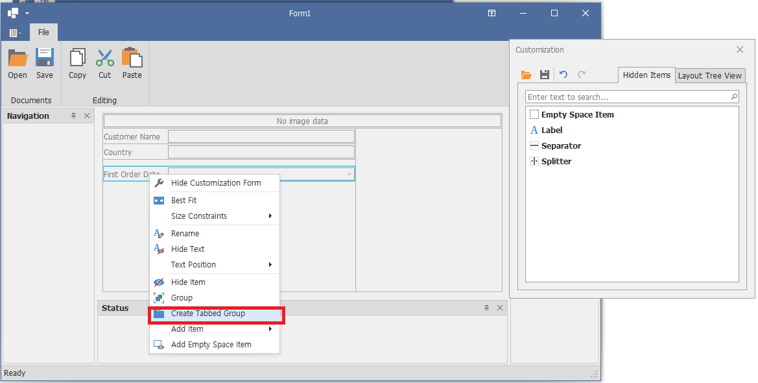Choose Hide Item in context menu
Viewport: 758px width, 383px height.
[x=215, y=282]
